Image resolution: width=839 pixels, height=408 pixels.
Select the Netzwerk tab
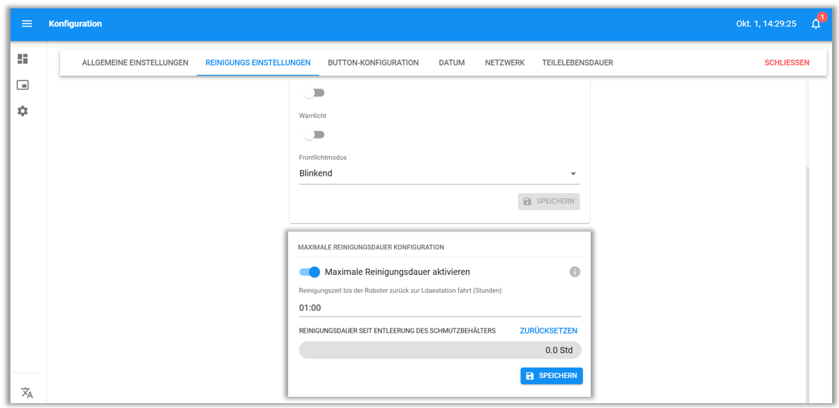click(x=505, y=63)
